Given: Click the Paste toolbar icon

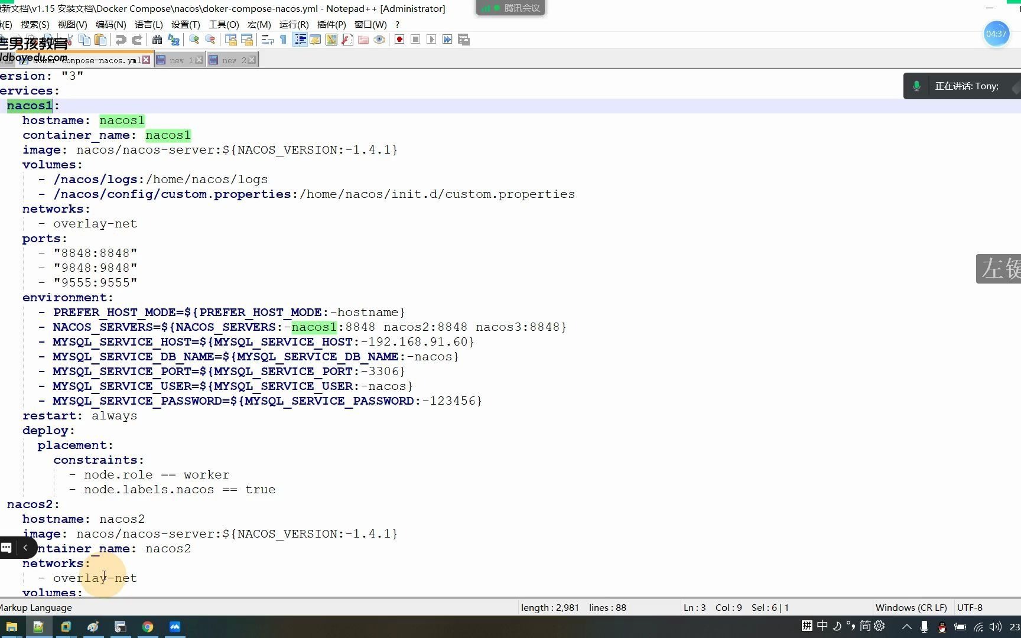Looking at the screenshot, I should (101, 40).
